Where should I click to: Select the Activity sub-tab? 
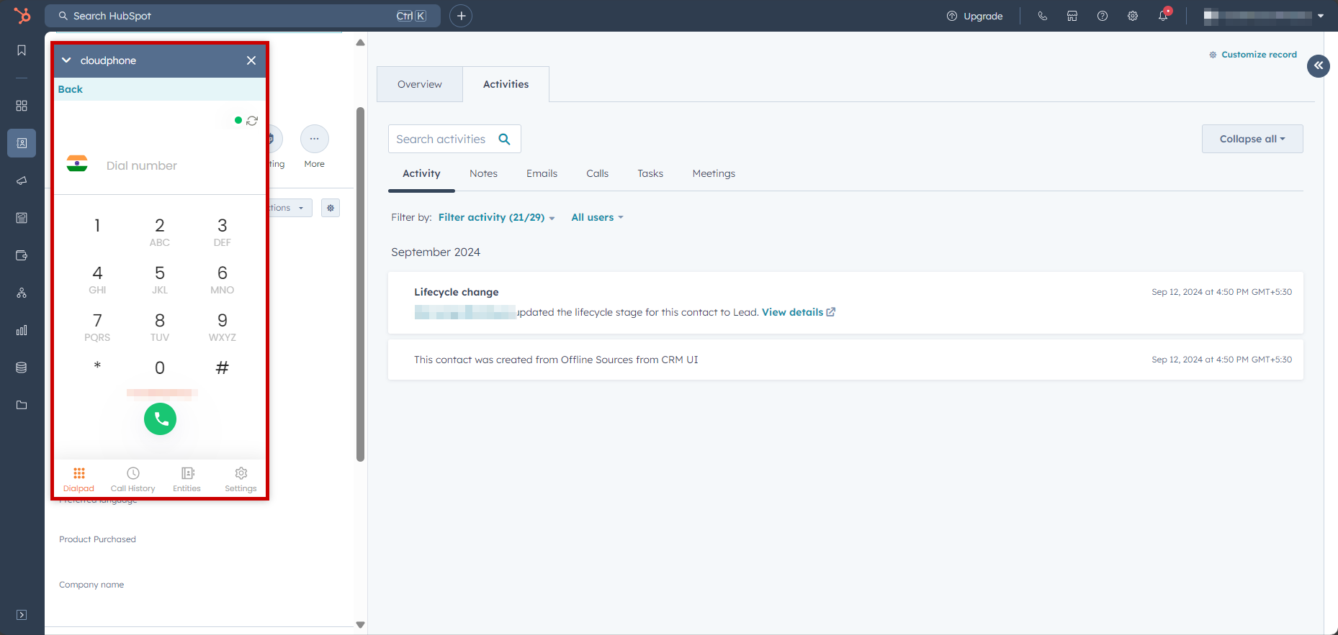tap(421, 173)
